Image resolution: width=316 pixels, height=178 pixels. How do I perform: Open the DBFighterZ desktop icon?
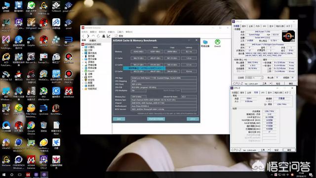[31, 24]
